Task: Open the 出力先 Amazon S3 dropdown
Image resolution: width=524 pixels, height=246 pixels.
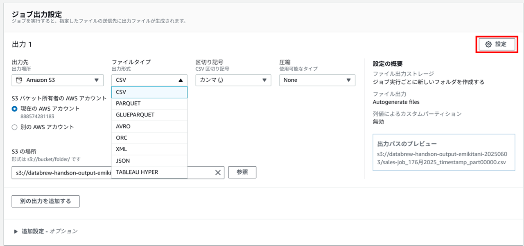Action: 57,80
